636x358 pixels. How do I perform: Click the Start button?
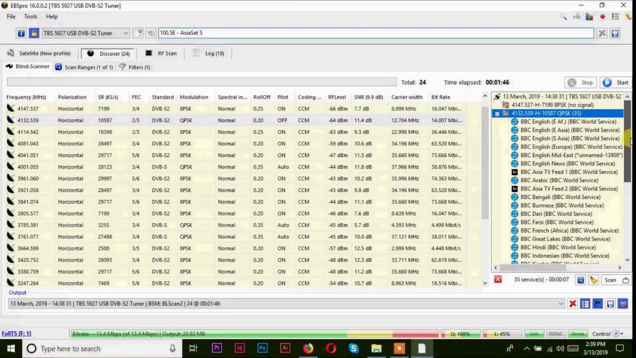(616, 83)
